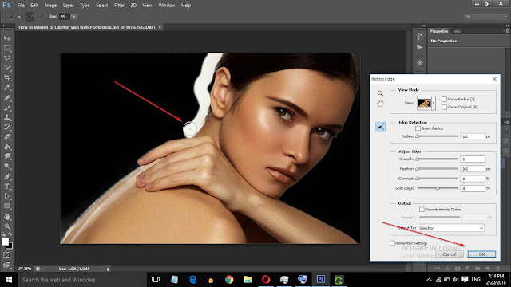Click the Subtract from selection brush option

(40, 16)
